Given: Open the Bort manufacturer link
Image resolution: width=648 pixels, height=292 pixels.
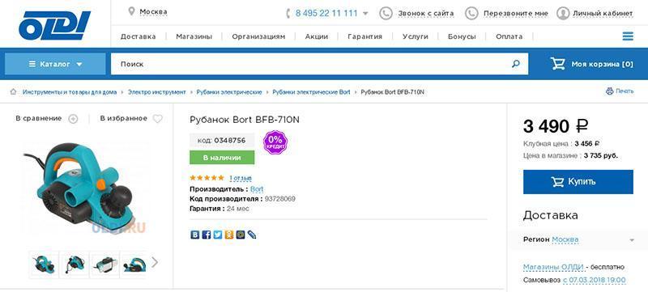Looking at the screenshot, I should pos(257,189).
